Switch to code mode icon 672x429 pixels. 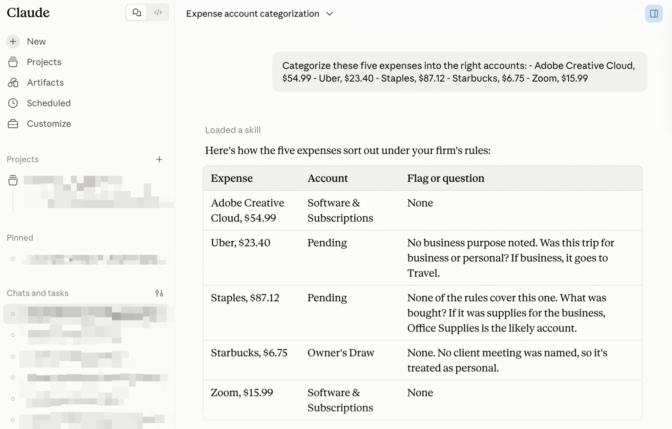tap(158, 12)
